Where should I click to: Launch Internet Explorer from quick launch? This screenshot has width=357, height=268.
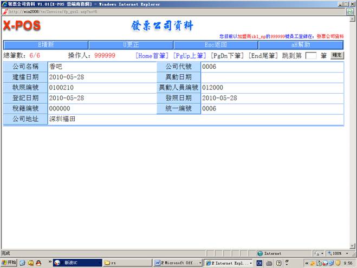(x=22, y=263)
